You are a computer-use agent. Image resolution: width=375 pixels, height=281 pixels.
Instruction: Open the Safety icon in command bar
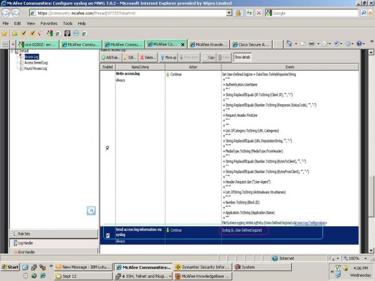337,44
